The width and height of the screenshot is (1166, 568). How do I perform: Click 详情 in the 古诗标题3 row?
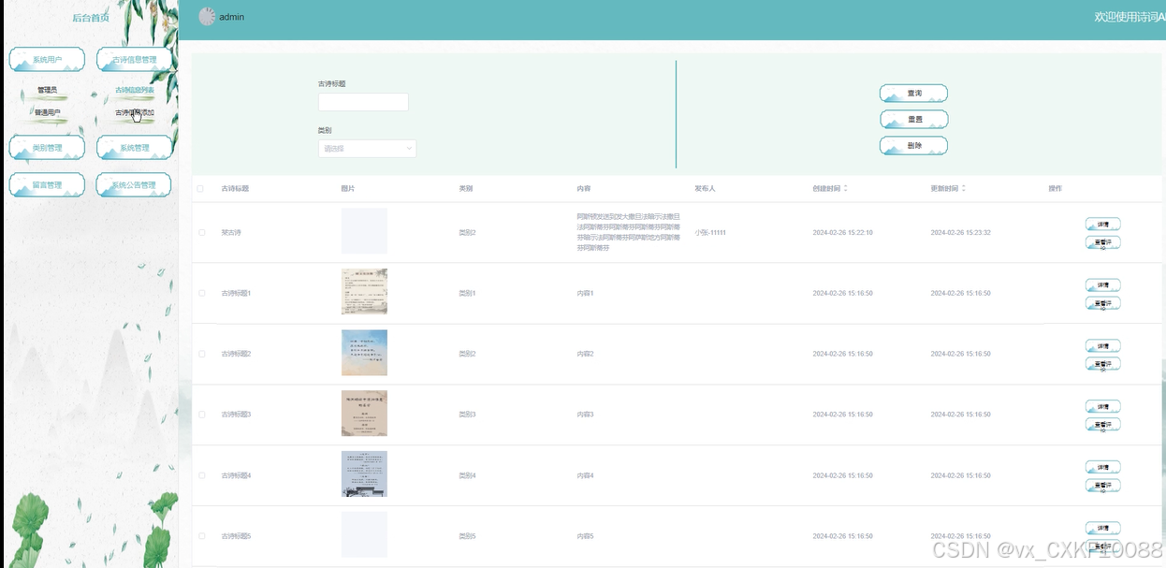click(1103, 407)
